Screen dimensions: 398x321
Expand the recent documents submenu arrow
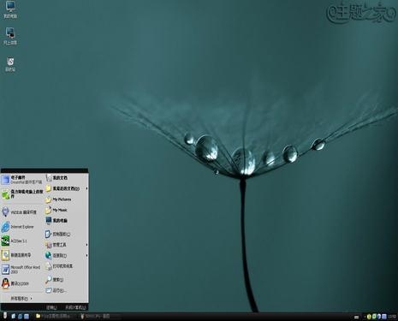click(x=86, y=188)
